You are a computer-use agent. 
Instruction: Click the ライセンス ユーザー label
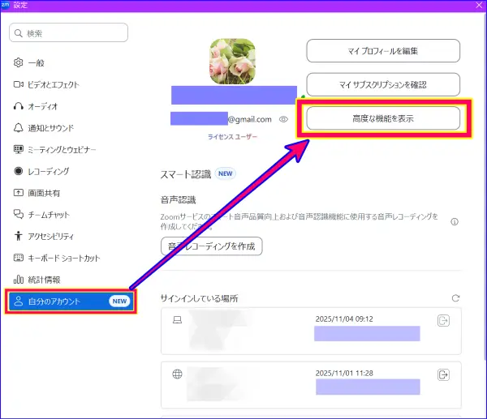(x=232, y=137)
